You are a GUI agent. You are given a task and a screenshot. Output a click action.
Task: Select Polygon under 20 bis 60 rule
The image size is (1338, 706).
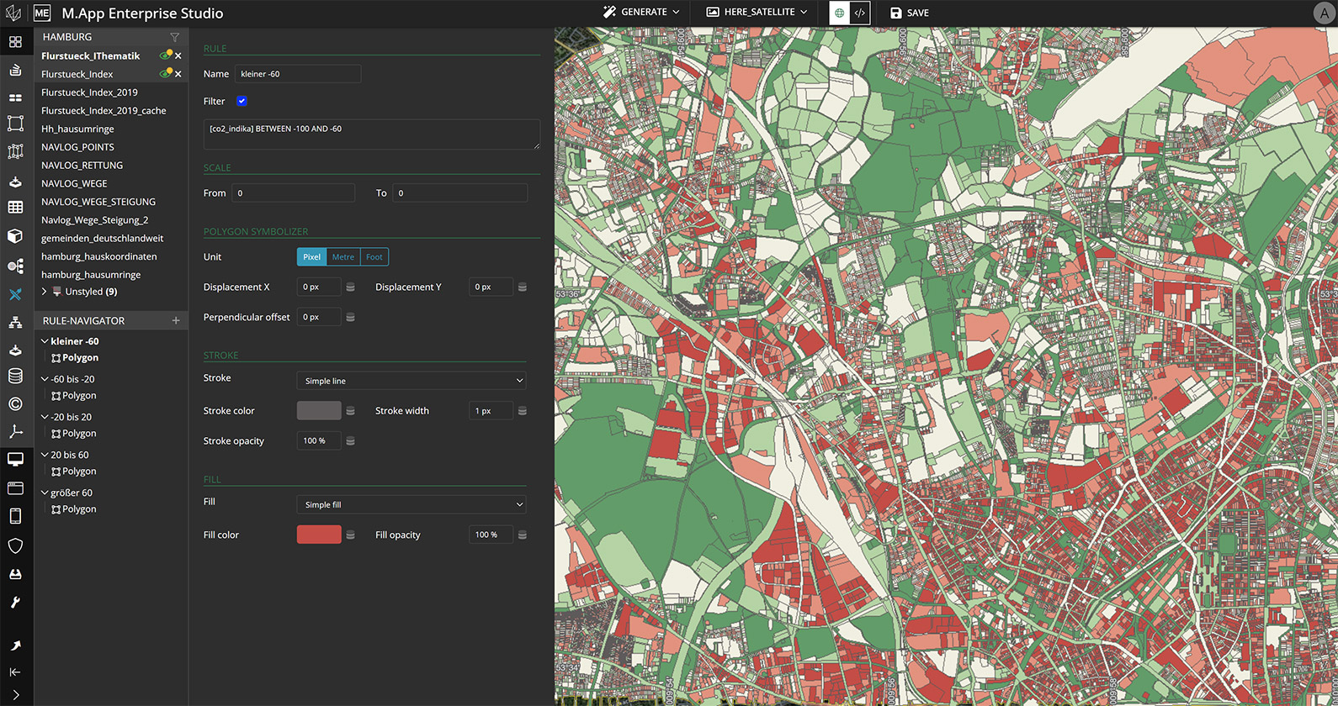click(74, 472)
